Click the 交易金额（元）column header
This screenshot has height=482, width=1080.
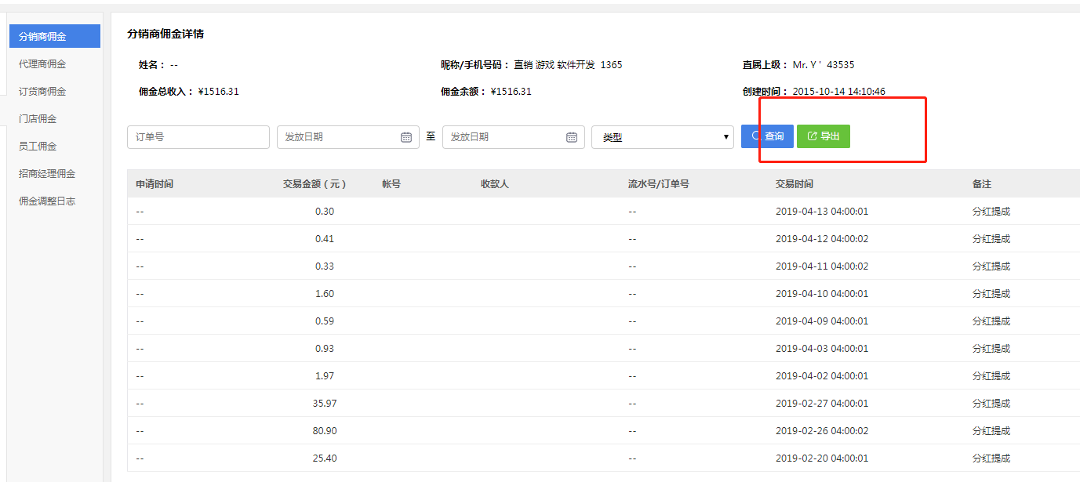click(x=315, y=184)
